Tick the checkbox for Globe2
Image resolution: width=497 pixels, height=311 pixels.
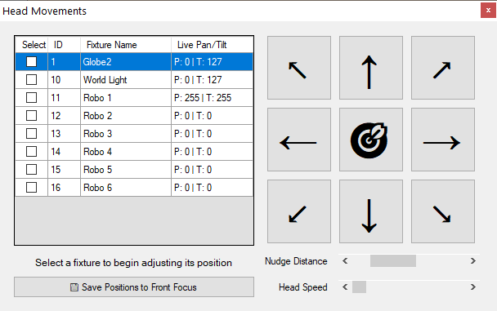click(31, 61)
